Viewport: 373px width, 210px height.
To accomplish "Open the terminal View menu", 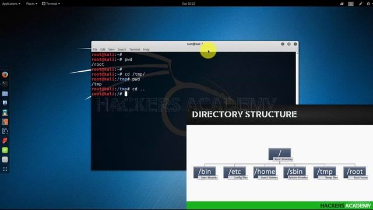I will tap(111, 49).
